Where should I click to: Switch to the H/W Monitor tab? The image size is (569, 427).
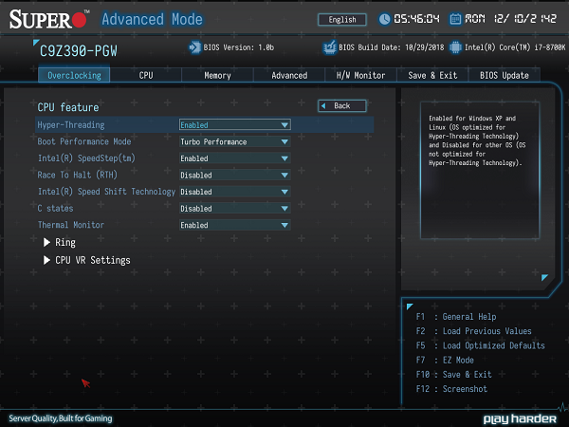tap(360, 75)
